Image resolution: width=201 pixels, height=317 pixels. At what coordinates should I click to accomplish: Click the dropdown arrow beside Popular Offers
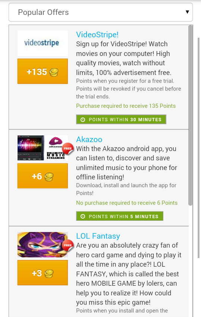[187, 12]
